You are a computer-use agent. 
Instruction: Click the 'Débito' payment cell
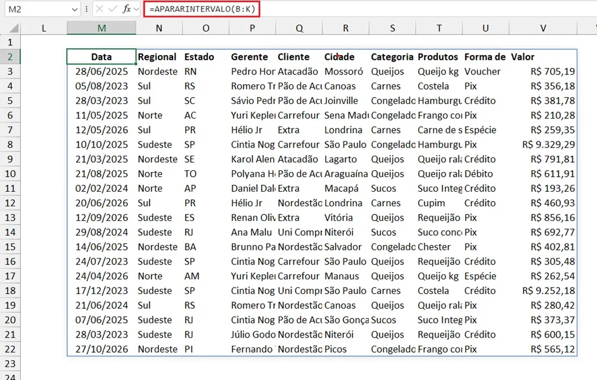486,174
